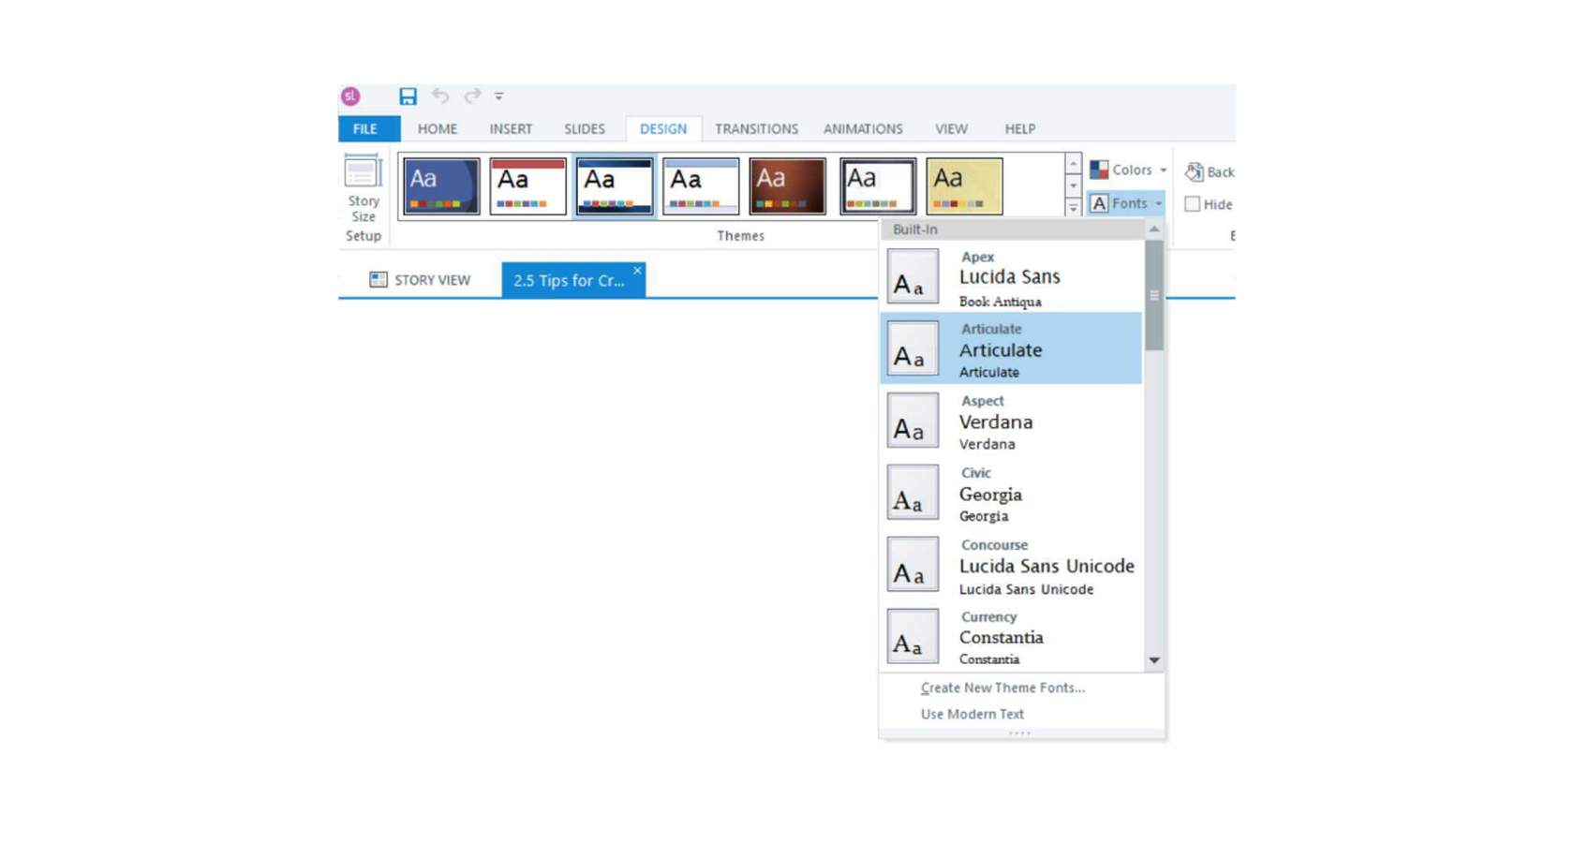The height and width of the screenshot is (858, 1574).
Task: Apply the black-framed white theme thumbnail
Action: click(878, 186)
